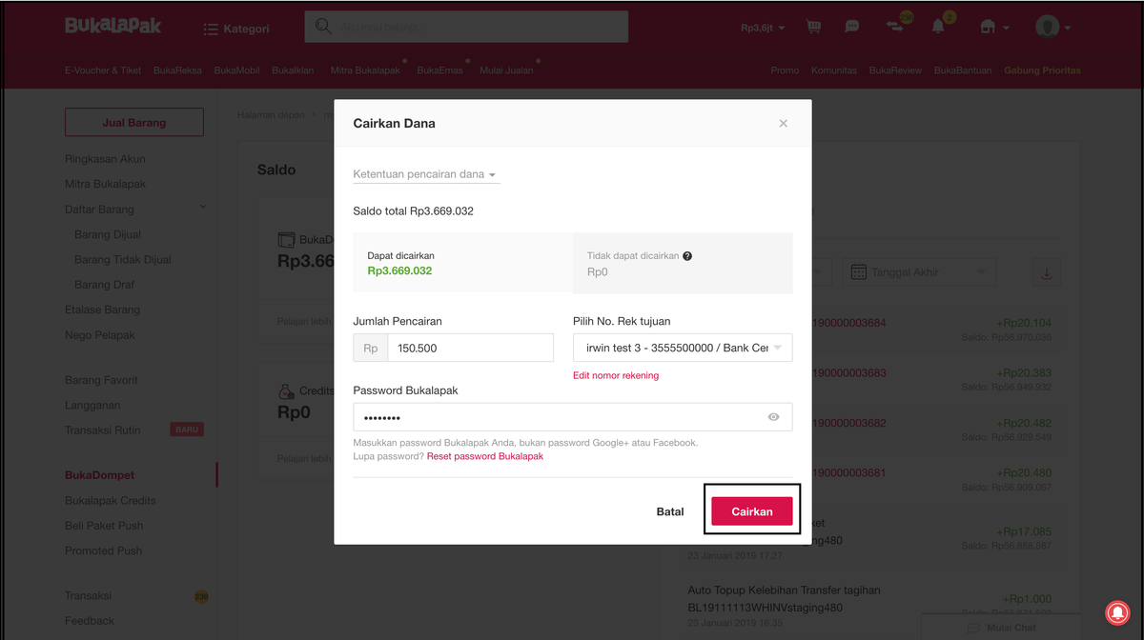The image size is (1144, 640).
Task: Click help icon beside Tidak dapat dicairkan
Action: [687, 256]
